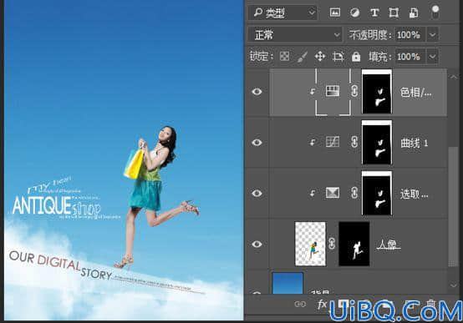Click the 不透明度 100% value field
The image size is (463, 323).
point(410,35)
